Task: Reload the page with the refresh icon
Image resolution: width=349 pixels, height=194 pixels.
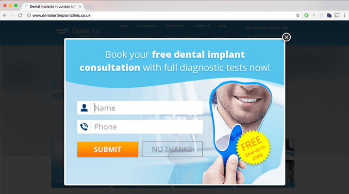Action: (20, 16)
